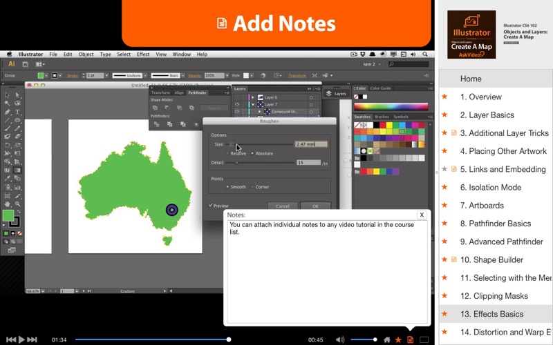Open the Uniform stroke profile dropdown
The height and width of the screenshot is (345, 553).
point(145,75)
